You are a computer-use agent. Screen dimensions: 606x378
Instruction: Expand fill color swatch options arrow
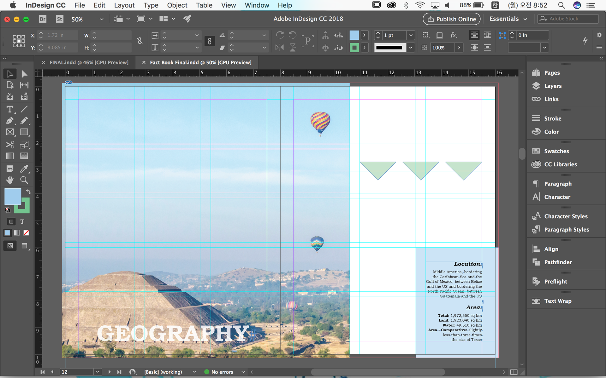365,35
